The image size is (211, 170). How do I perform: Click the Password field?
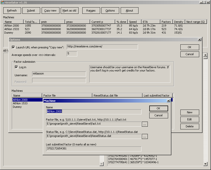59,80
